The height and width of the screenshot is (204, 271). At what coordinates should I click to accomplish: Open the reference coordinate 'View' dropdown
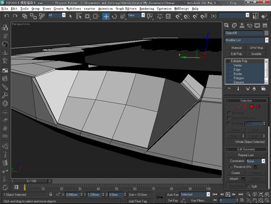point(143,15)
